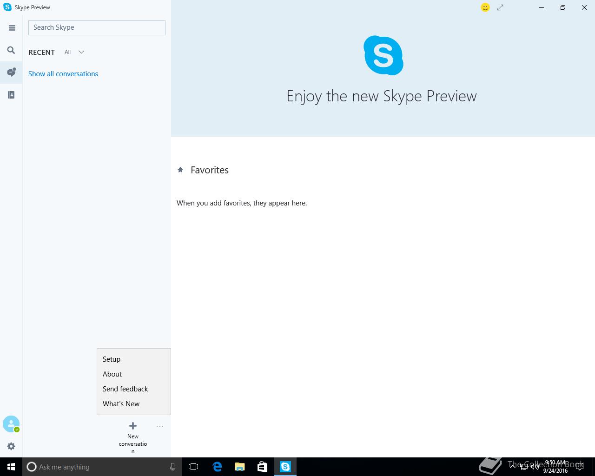Open the contacts book icon
Viewport: 595px width, 476px height.
click(x=11, y=95)
